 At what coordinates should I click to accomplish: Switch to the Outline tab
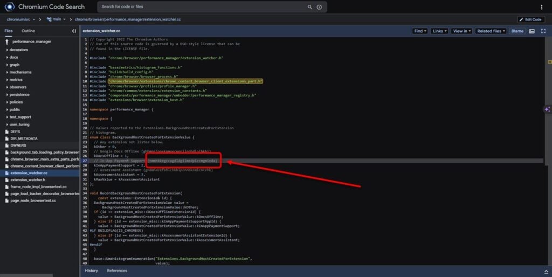tap(28, 31)
